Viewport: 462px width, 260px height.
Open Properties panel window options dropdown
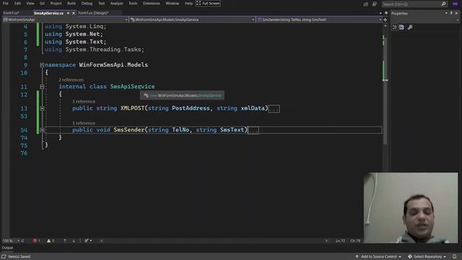pyautogui.click(x=446, y=13)
